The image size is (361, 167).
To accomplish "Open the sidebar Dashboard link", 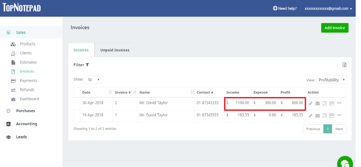I will (x=29, y=99).
